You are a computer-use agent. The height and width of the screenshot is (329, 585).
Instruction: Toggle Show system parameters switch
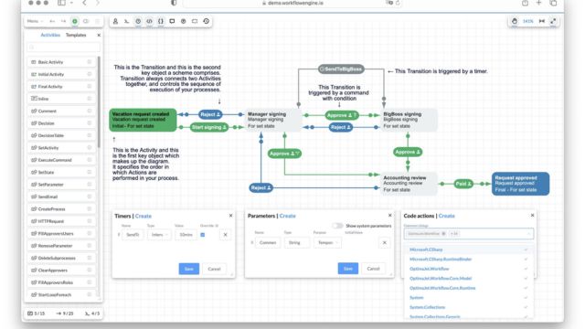click(x=337, y=226)
